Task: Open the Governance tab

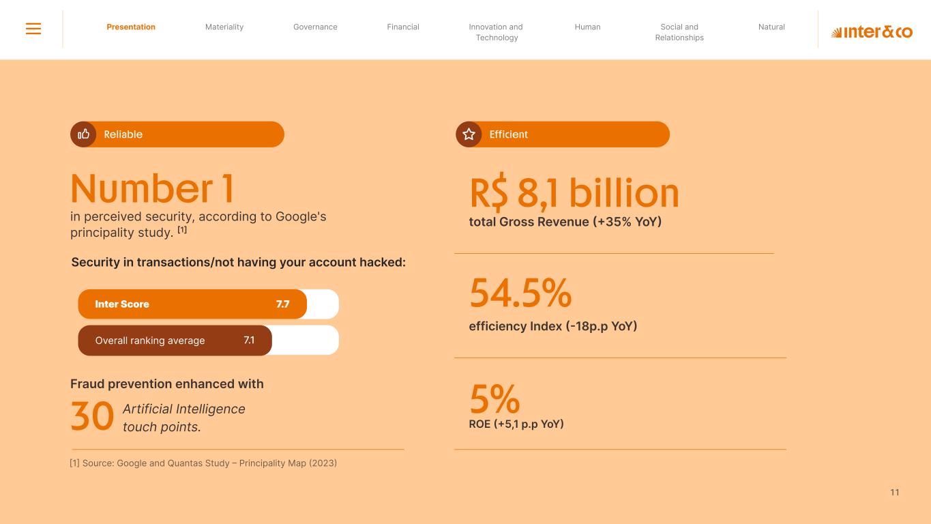Action: 315,27
